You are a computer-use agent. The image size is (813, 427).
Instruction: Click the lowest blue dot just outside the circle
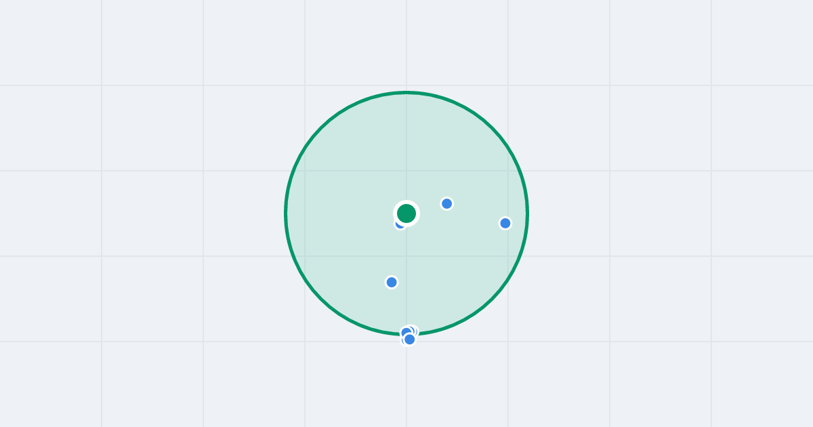point(409,339)
